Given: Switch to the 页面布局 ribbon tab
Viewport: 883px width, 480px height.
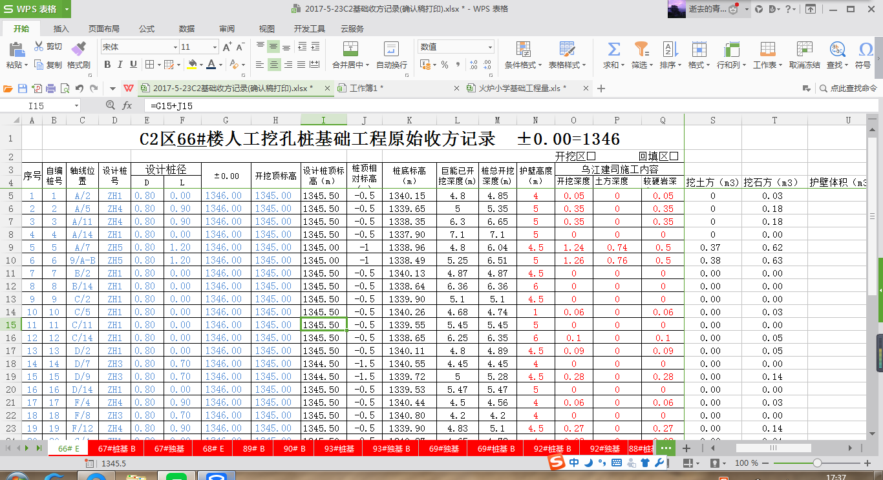Looking at the screenshot, I should (104, 29).
